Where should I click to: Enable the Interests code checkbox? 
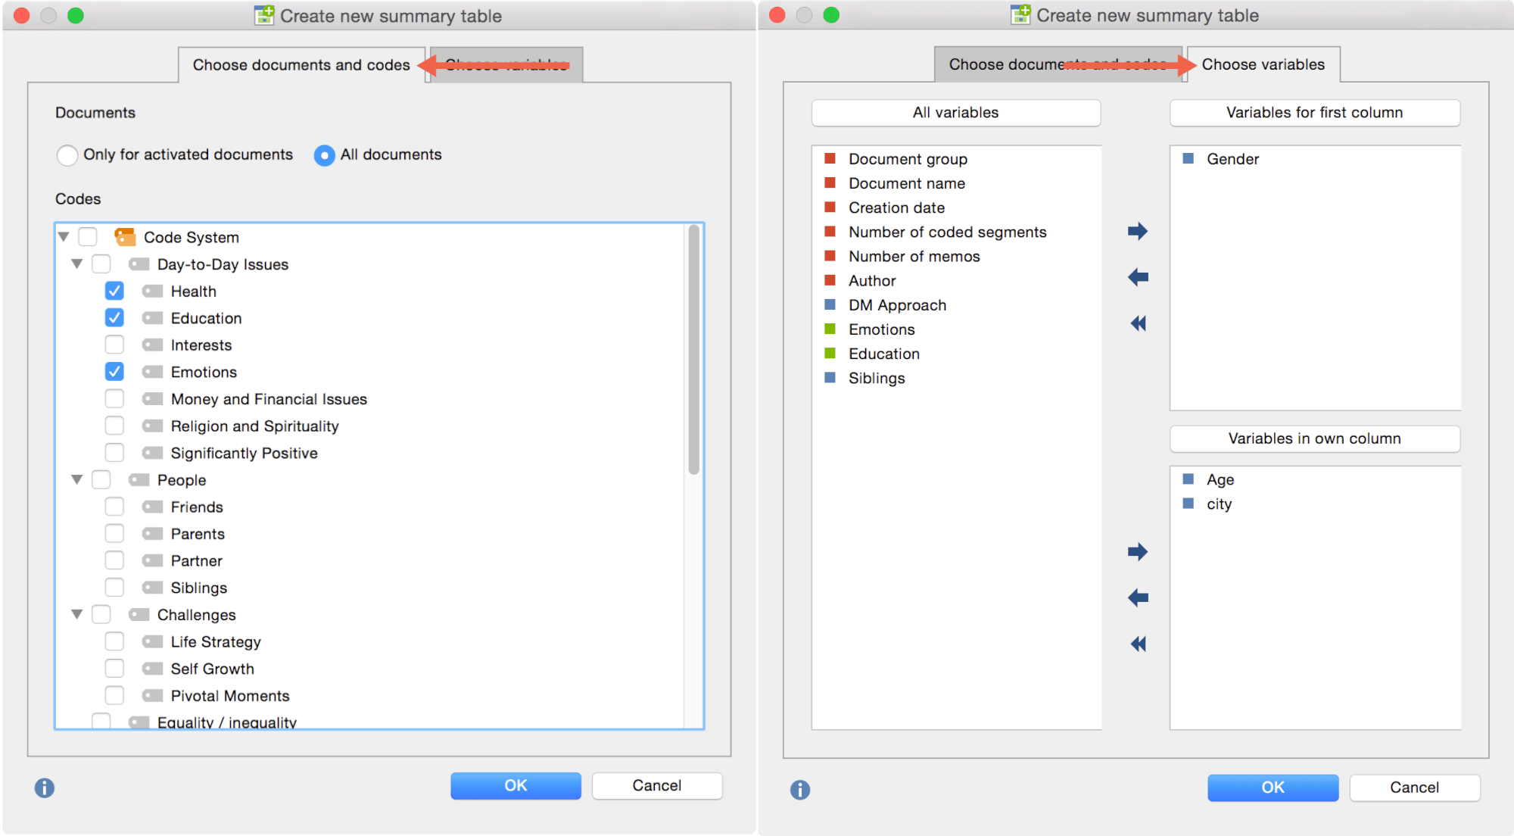(114, 345)
